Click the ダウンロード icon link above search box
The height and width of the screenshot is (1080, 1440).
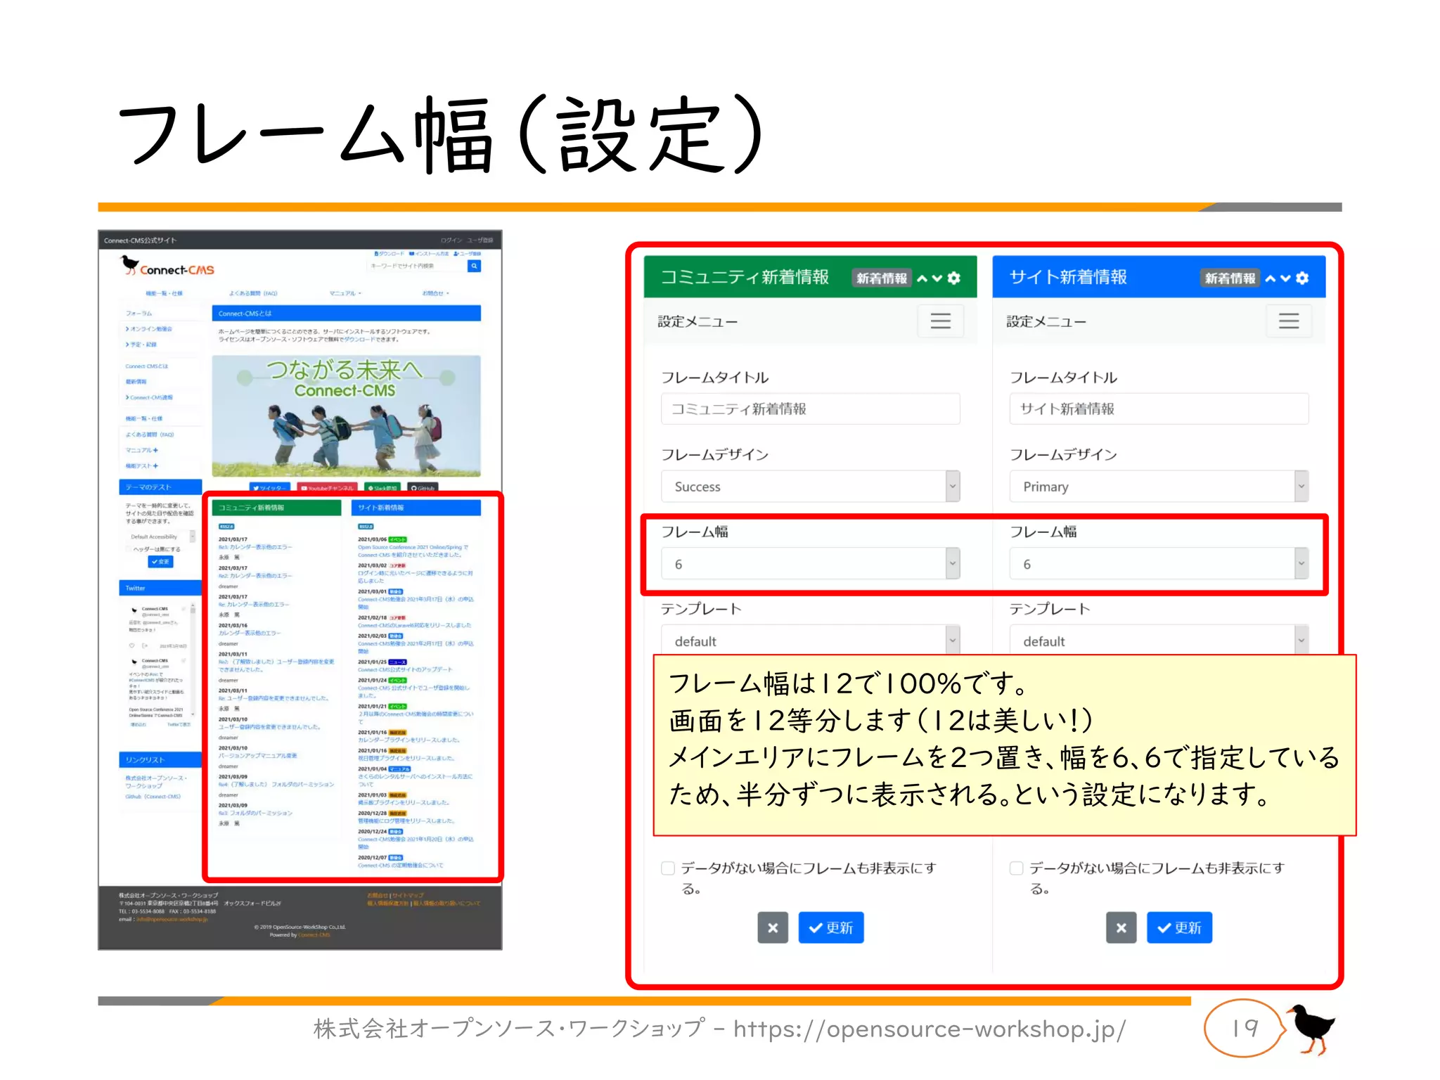[390, 253]
